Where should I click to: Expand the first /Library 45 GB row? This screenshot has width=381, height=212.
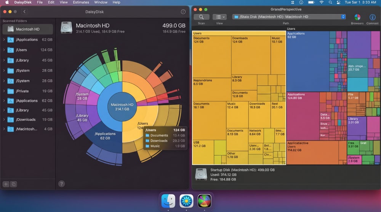(x=4, y=60)
